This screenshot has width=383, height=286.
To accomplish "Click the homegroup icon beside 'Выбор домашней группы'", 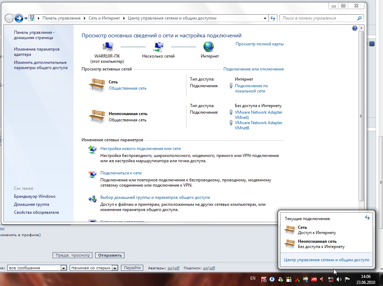I will pyautogui.click(x=93, y=199).
